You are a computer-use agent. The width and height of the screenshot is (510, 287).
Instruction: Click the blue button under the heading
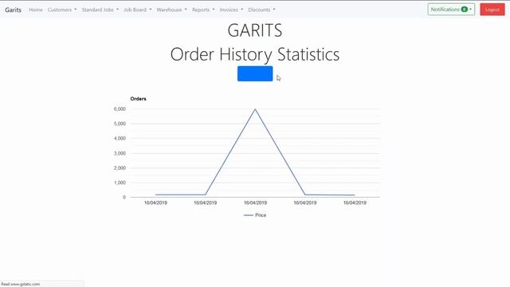tap(255, 73)
